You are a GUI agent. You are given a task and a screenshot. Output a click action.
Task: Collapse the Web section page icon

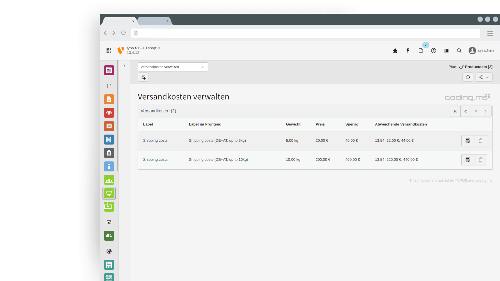[109, 86]
